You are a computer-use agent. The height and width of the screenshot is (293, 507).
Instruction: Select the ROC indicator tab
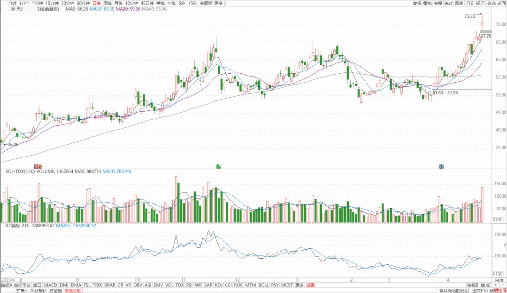[238, 285]
